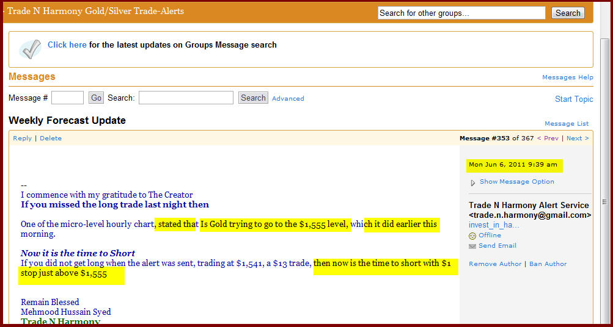Viewport: 613px width, 327px height.
Task: Expand the Show Message Option triangle
Action: click(473, 182)
